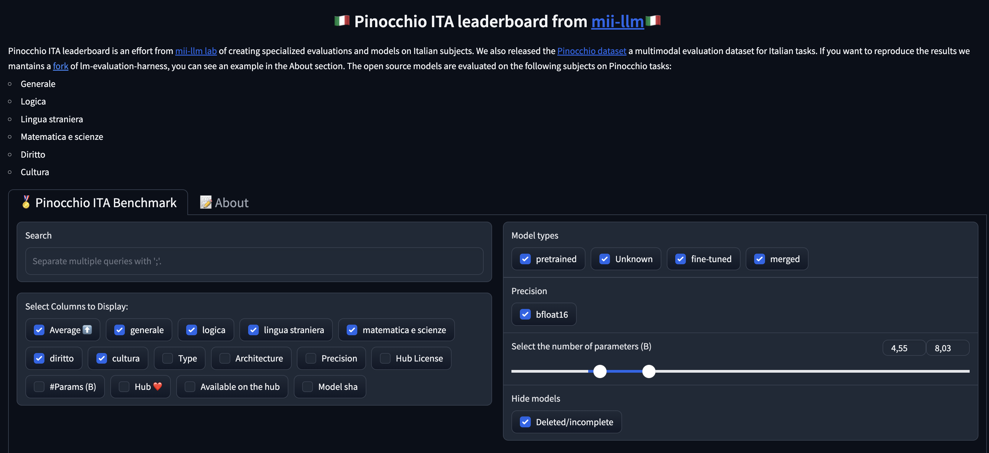Check the Model sha column option
This screenshot has width=989, height=453.
click(x=307, y=387)
